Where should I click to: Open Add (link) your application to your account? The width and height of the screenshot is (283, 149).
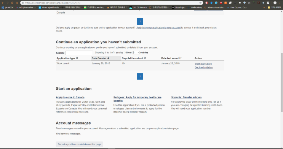(x=158, y=28)
